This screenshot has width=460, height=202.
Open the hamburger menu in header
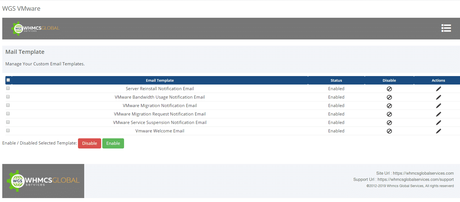[x=446, y=28]
